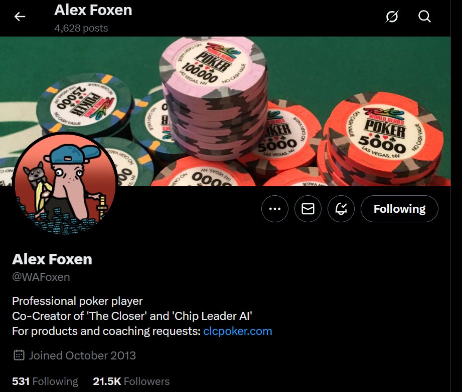Open the search magnifier icon
The width and height of the screenshot is (462, 392).
tap(424, 17)
